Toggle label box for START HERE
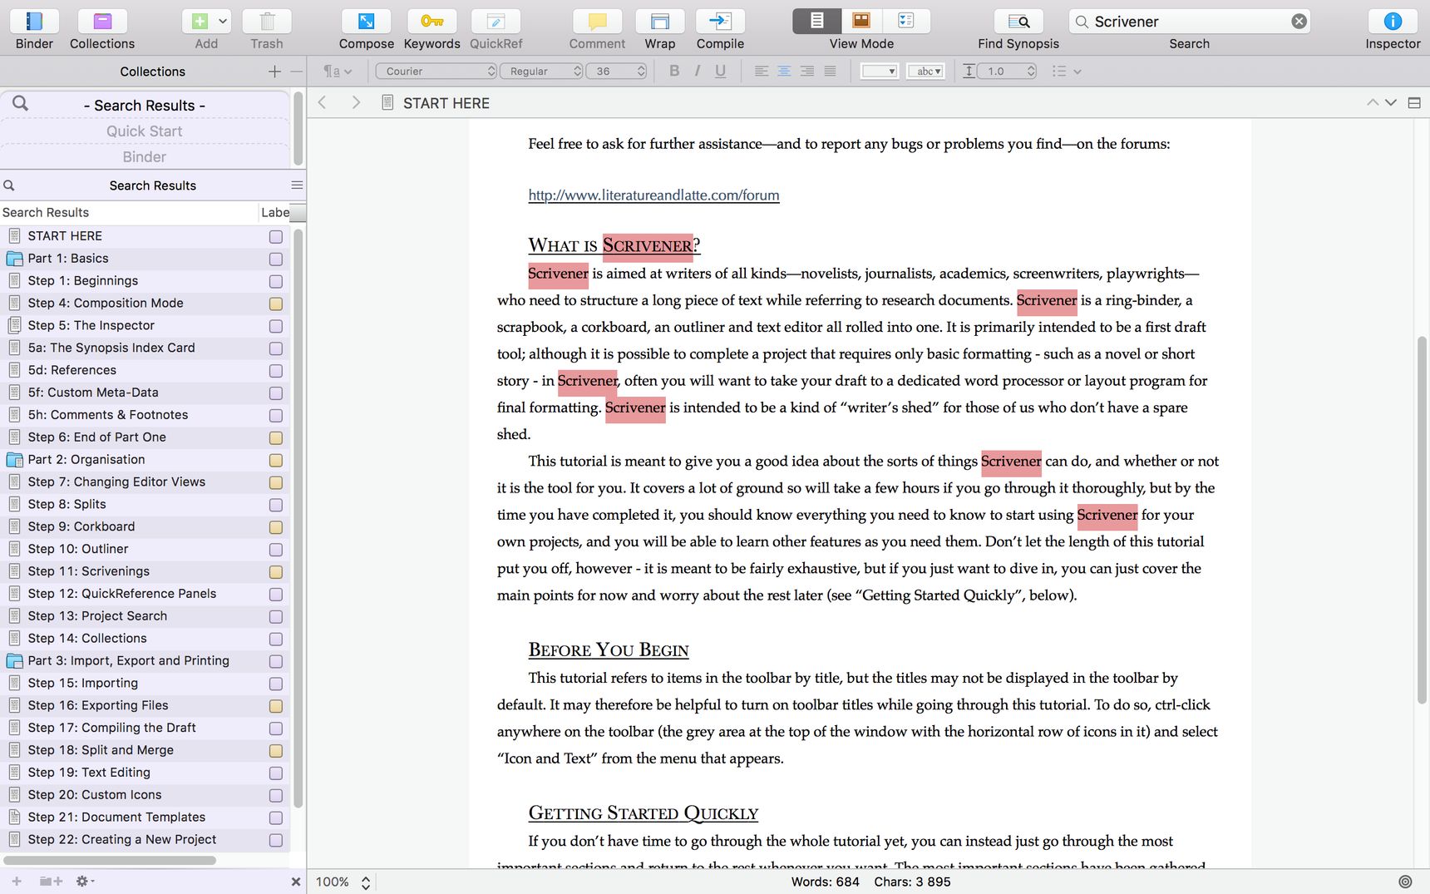Image resolution: width=1430 pixels, height=894 pixels. click(276, 237)
